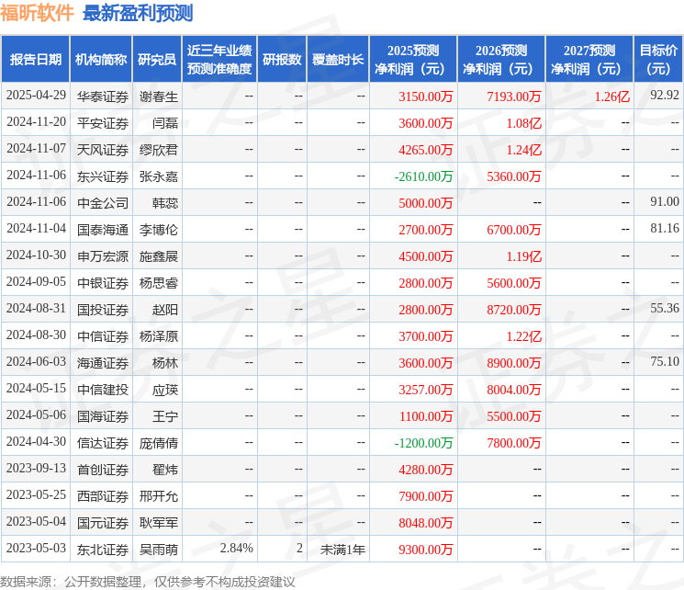The width and height of the screenshot is (684, 590).
Task: Click the 1100.00万 profit value
Action: (x=426, y=416)
